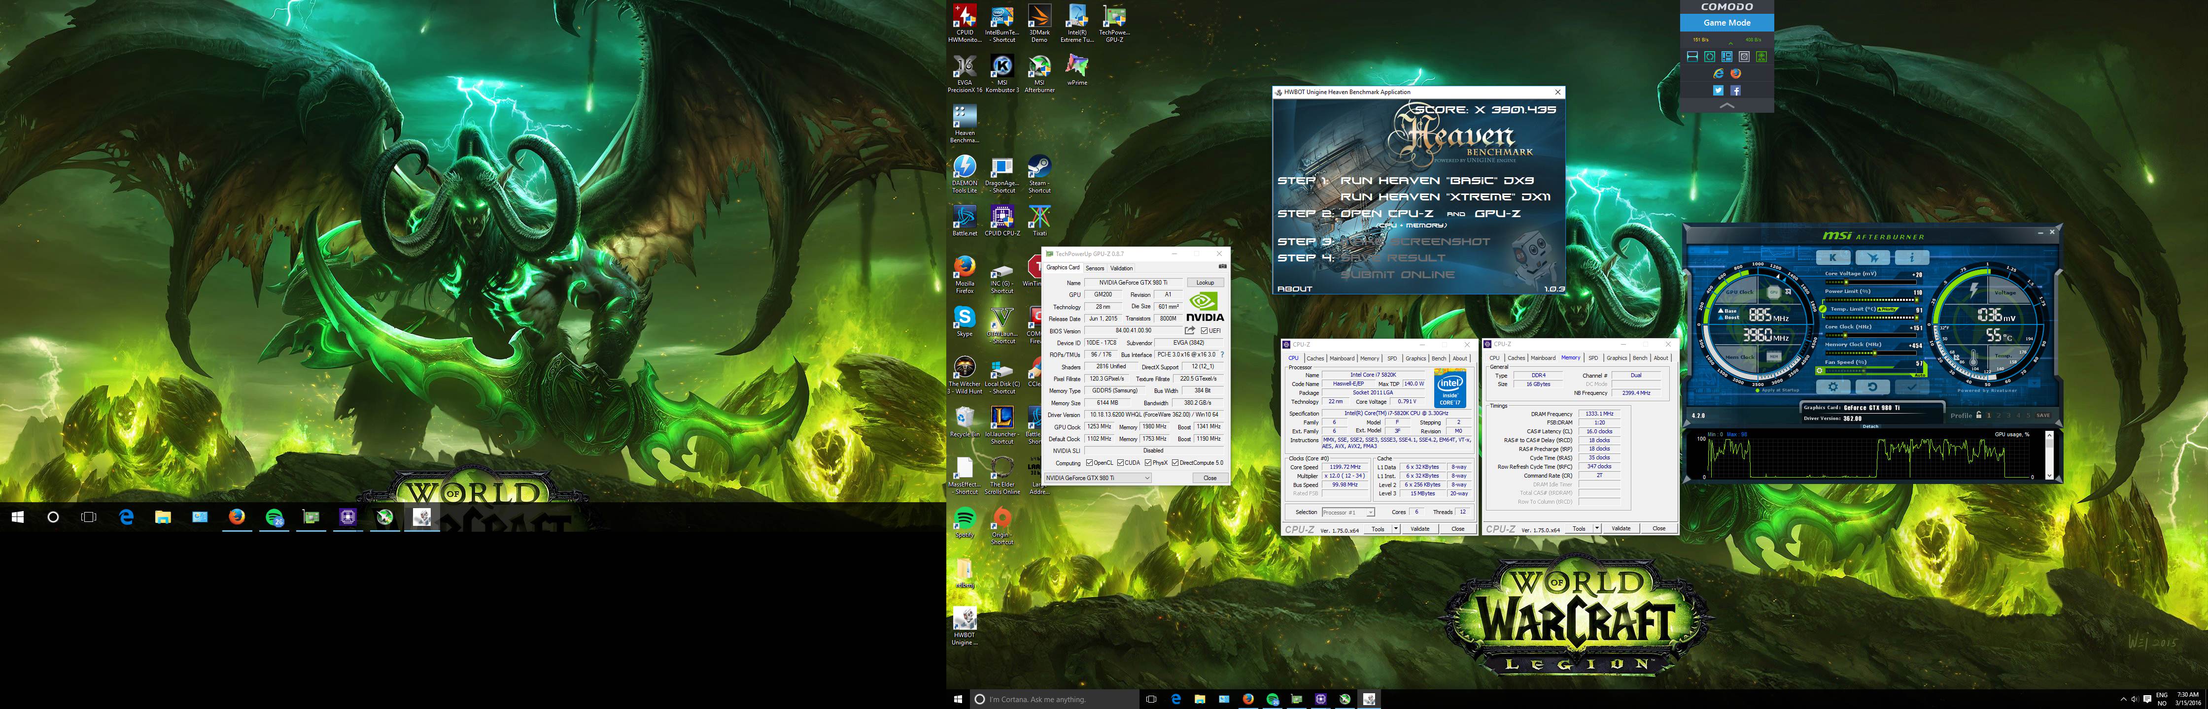Open the lol.launcher shortcut desktop icon

tap(1002, 425)
